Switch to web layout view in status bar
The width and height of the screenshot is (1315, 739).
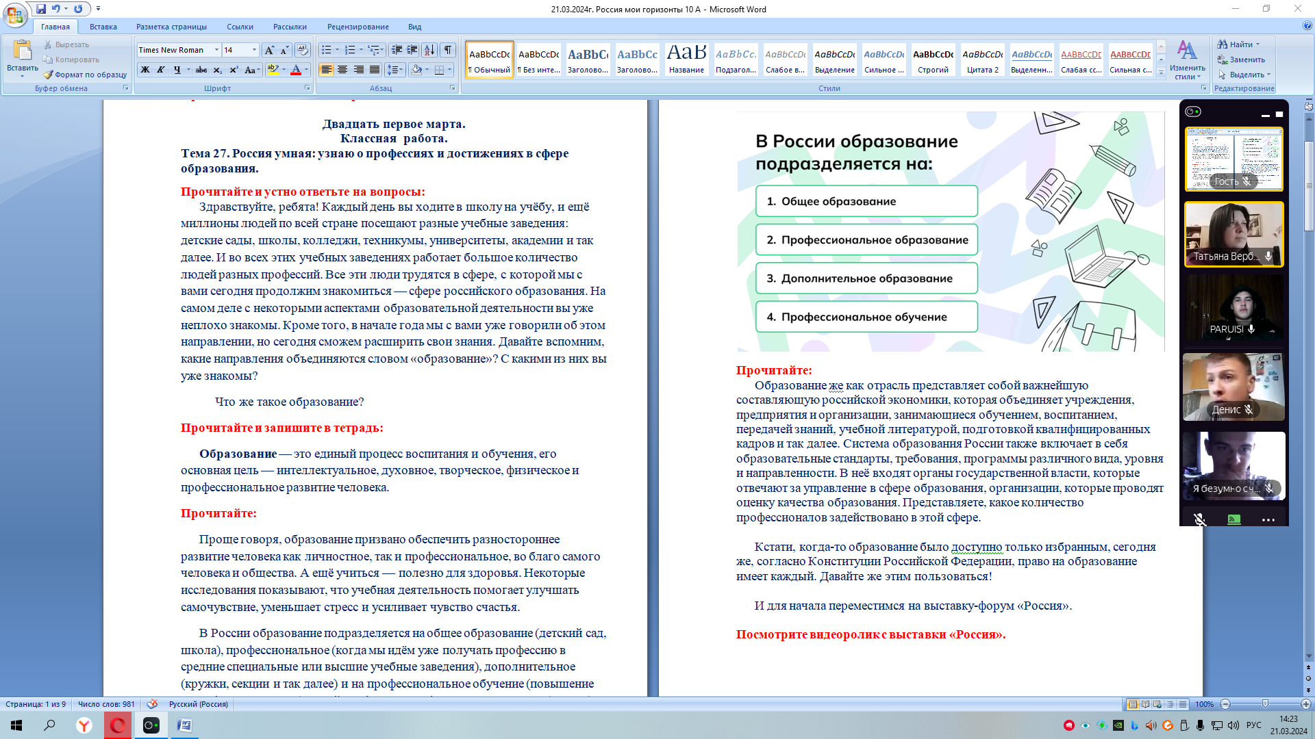coord(1157,704)
